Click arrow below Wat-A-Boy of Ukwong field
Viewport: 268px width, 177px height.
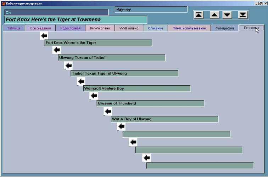coord(121,126)
